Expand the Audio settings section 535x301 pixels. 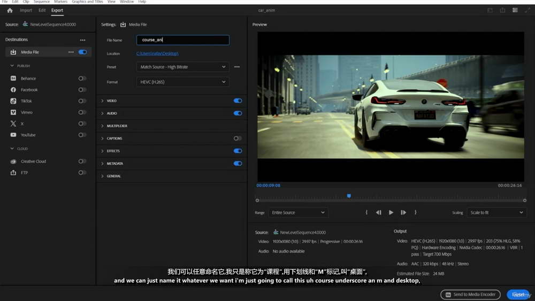coord(102,113)
